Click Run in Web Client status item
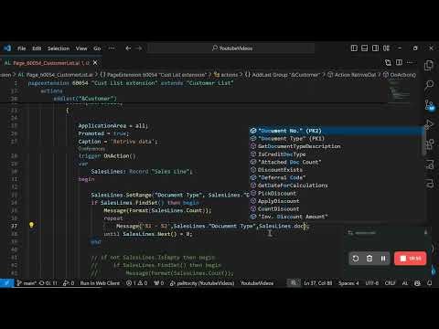Viewport: 439px width, 329px height. tap(100, 283)
